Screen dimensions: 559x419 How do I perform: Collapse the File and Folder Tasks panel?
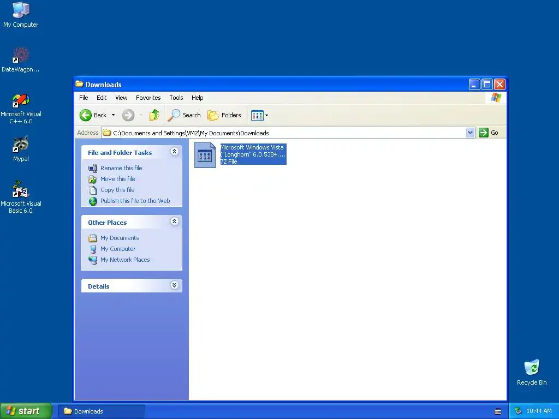[174, 152]
